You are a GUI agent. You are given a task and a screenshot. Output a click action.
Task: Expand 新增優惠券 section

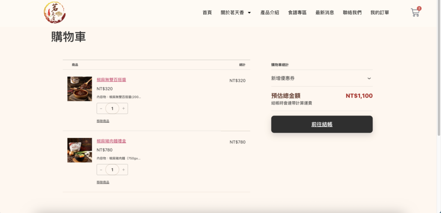point(322,79)
